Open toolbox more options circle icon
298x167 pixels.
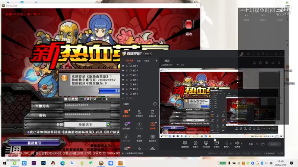(x=155, y=104)
